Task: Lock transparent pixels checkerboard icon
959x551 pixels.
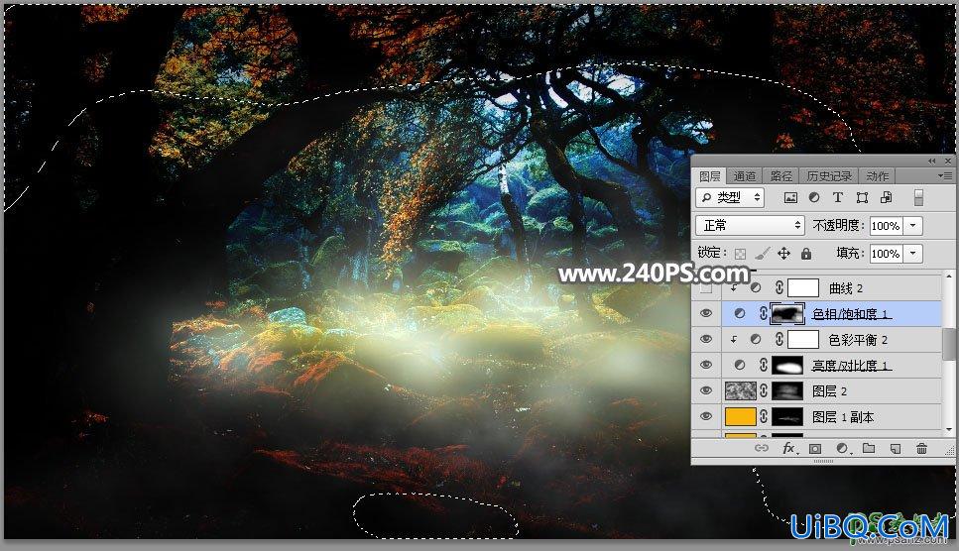Action: tap(740, 254)
